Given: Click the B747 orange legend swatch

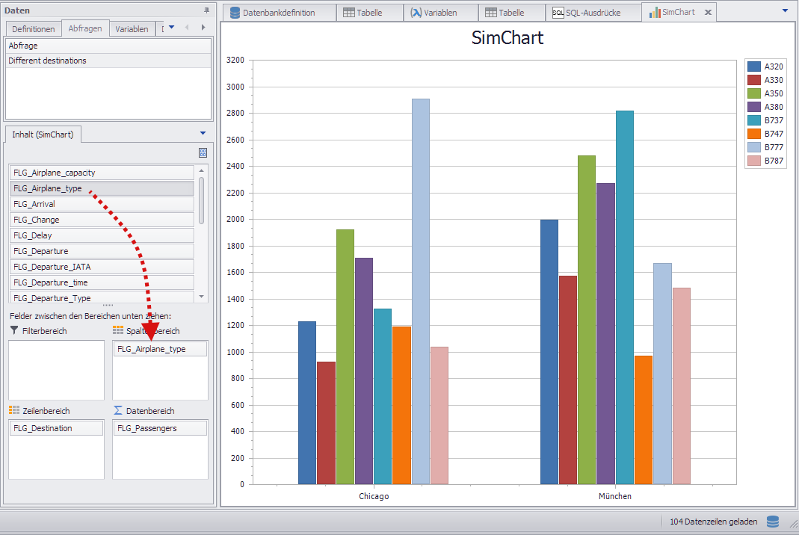Looking at the screenshot, I should 753,134.
